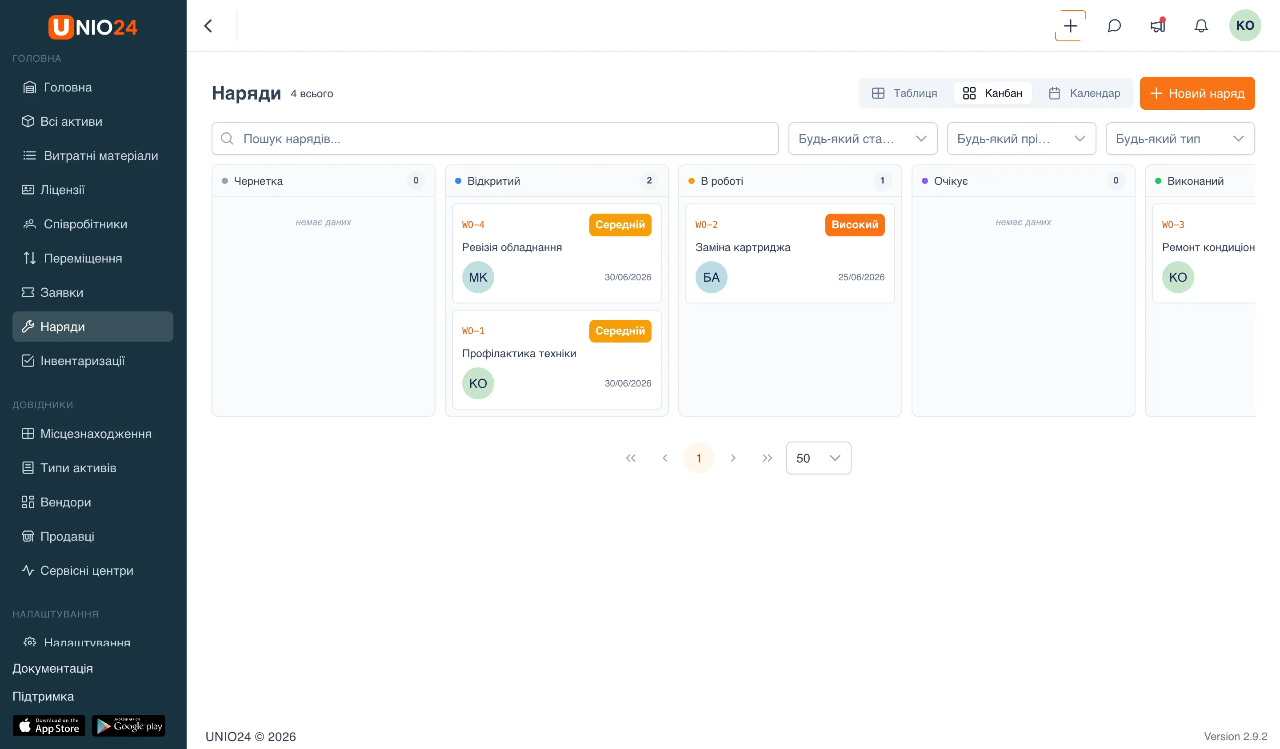Viewport: 1280px width, 749px height.
Task: Open Профілактика техніки card WO-1
Action: click(x=557, y=359)
